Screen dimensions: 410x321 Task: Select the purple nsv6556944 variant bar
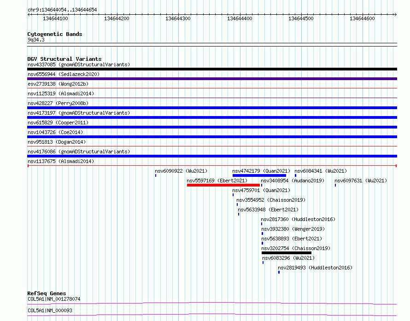tap(212, 79)
